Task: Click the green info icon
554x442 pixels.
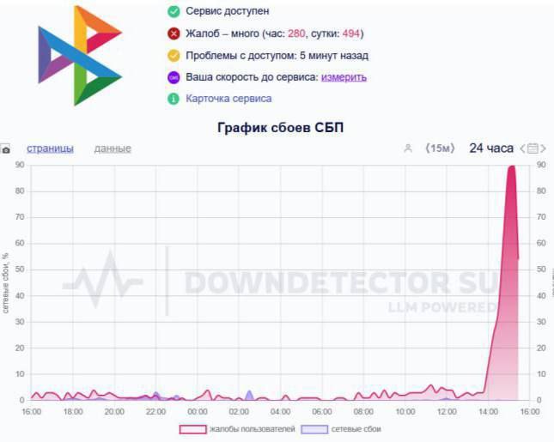Action: coord(174,99)
